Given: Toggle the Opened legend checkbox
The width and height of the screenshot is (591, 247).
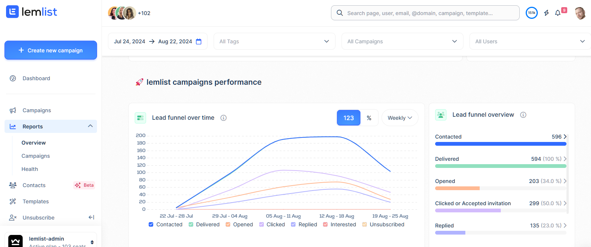Looking at the screenshot, I should (x=228, y=224).
